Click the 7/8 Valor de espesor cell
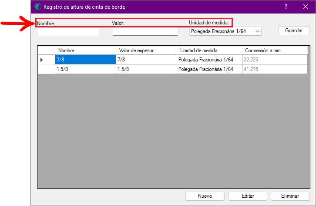 [146, 60]
